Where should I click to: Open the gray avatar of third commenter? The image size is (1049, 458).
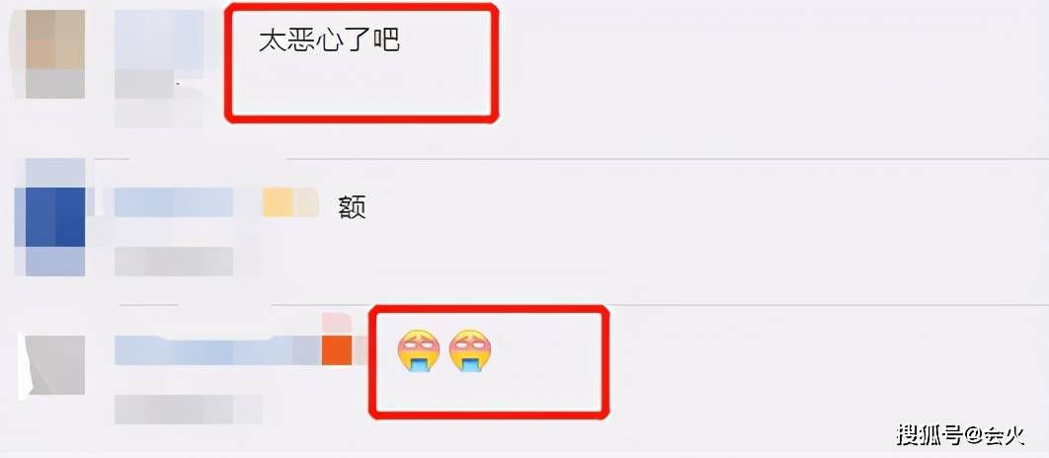point(55,364)
